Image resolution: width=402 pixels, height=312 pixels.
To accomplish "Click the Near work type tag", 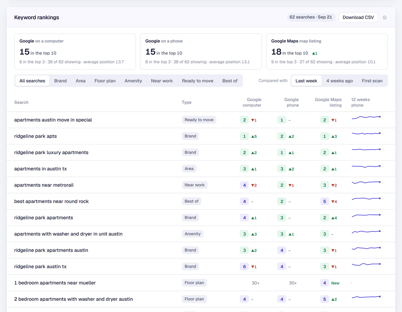I will (194, 185).
